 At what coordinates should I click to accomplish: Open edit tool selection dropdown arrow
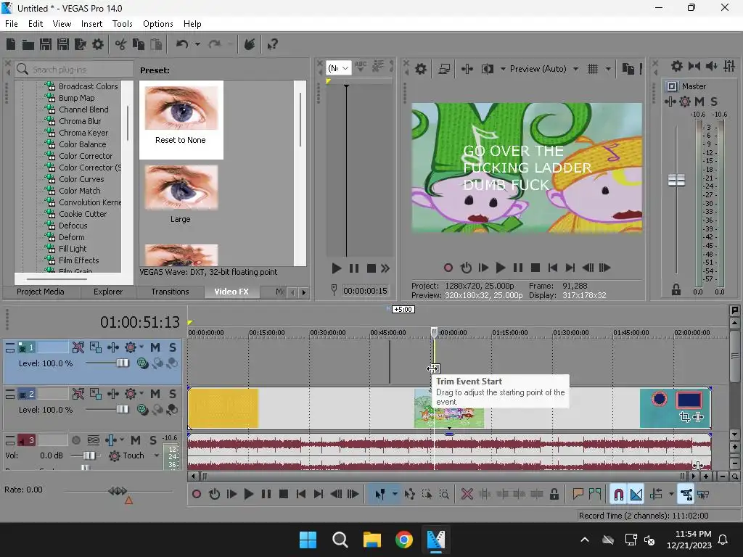(394, 495)
